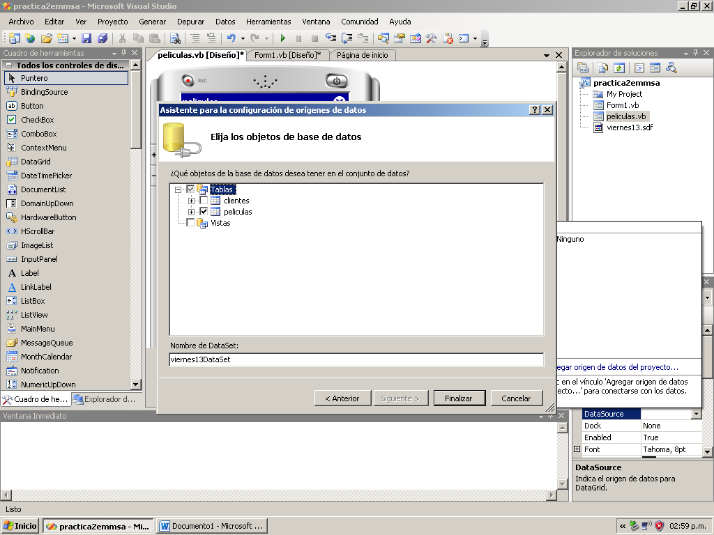Click the Cancelar button
The height and width of the screenshot is (535, 714).
[x=516, y=398]
